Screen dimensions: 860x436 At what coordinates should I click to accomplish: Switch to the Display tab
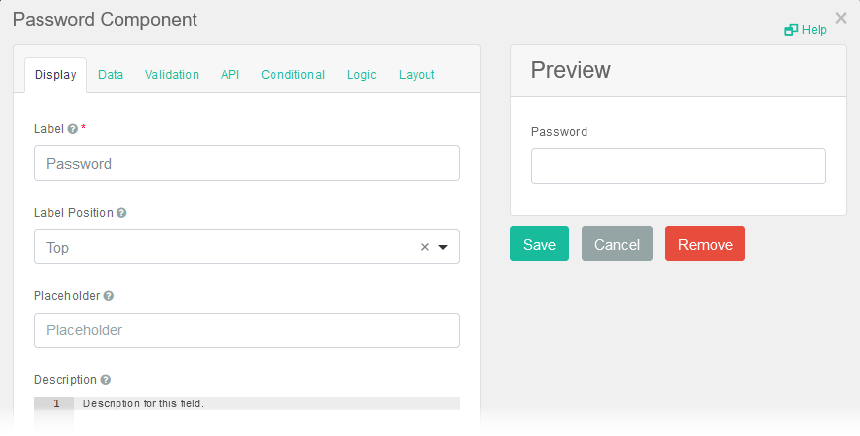tap(55, 75)
